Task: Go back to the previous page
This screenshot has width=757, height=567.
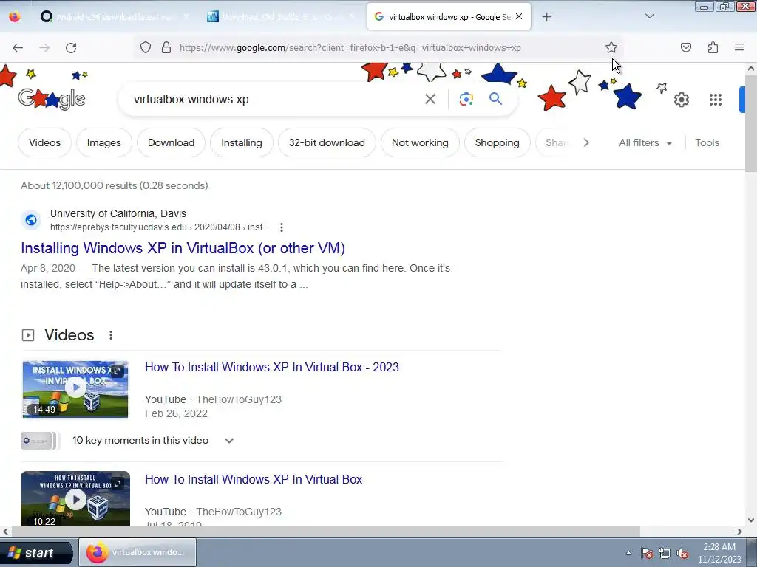Action: [x=18, y=48]
